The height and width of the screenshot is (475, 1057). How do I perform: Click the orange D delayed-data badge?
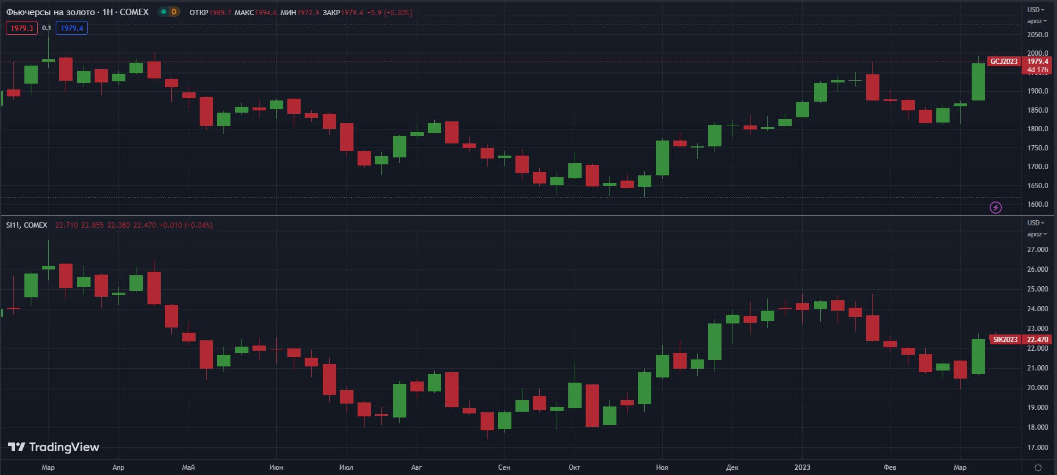[174, 12]
